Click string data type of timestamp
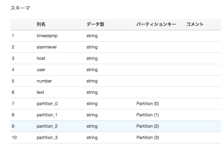The image size is (221, 153). tap(92, 36)
